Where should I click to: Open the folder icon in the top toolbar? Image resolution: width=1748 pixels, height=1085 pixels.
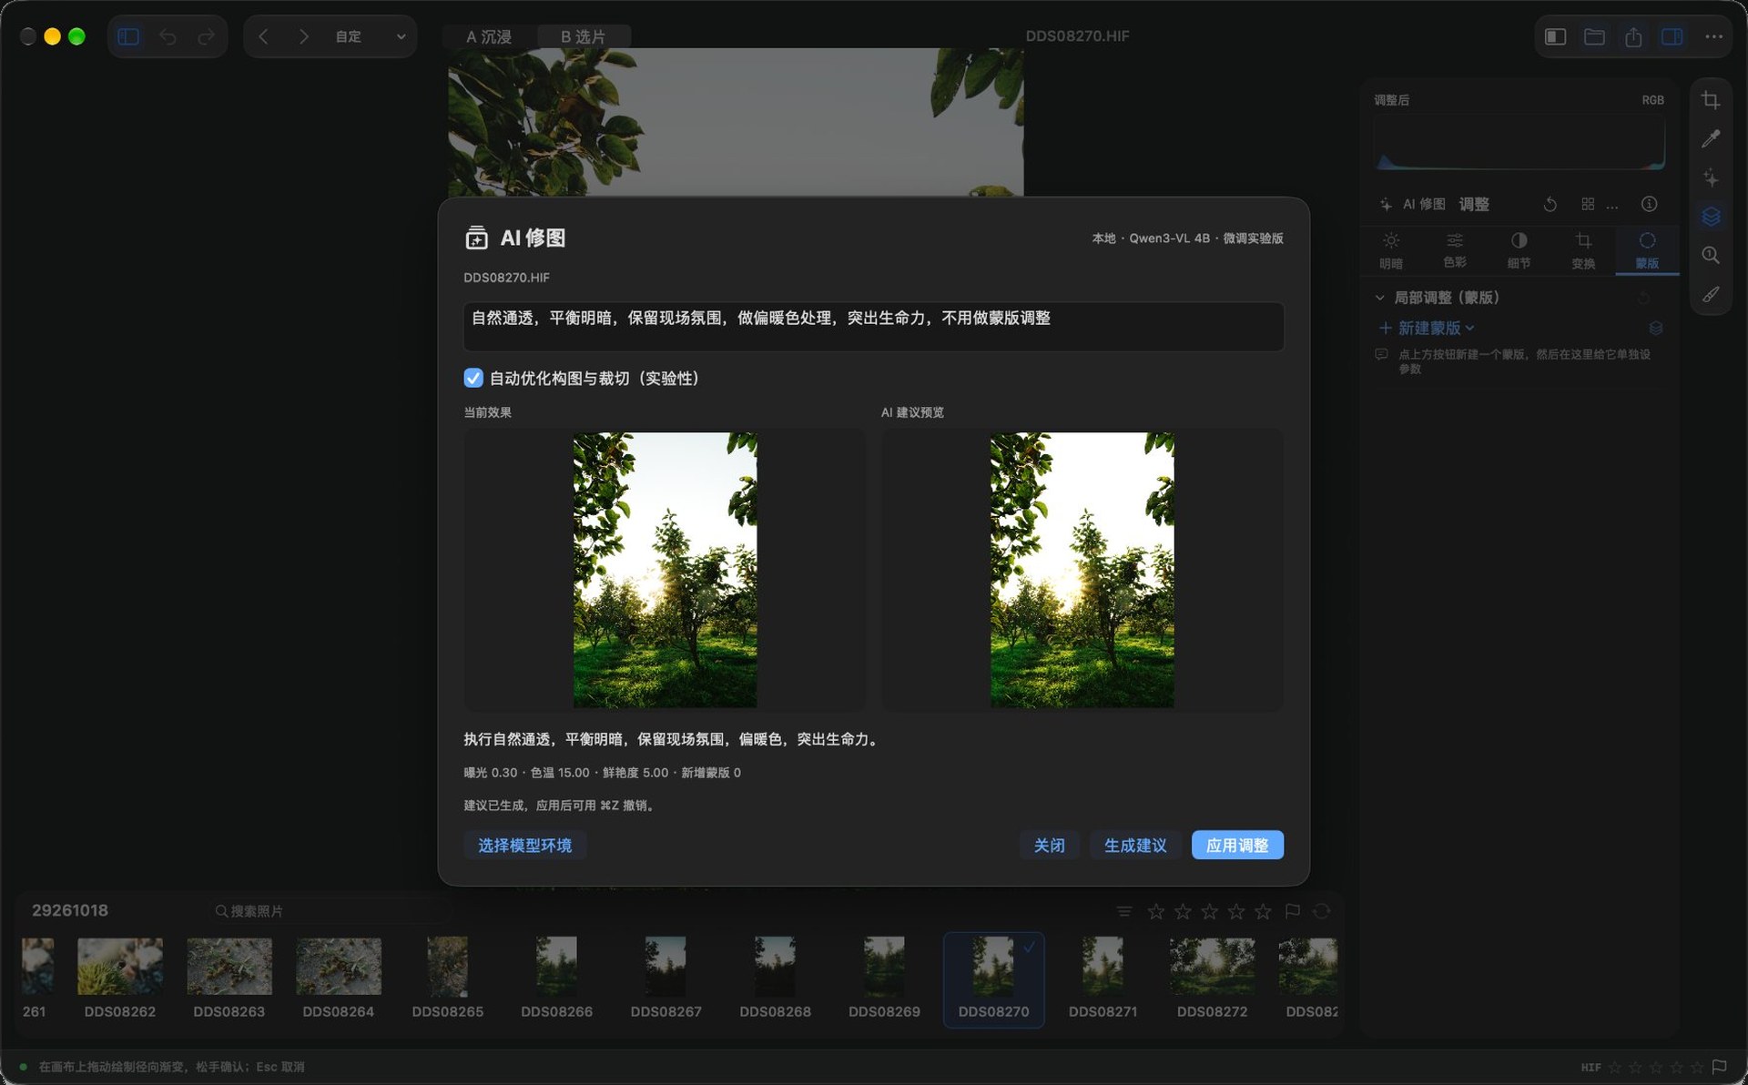pos(1594,36)
